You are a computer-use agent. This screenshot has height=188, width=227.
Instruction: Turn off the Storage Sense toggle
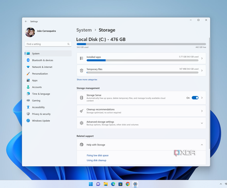[x=195, y=98]
